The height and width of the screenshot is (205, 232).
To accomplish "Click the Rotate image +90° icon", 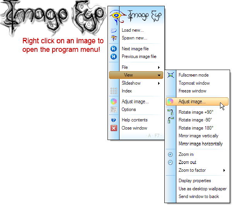I will (x=171, y=112).
